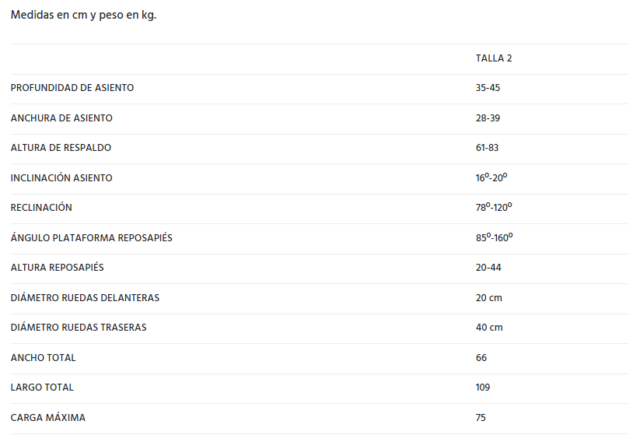The image size is (633, 442).
Task: Click the LARGO TOTAL row label
Action: click(42, 388)
